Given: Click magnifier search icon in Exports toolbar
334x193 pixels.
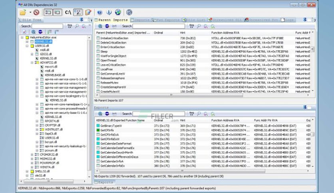Looking at the screenshot, I should [x=199, y=114].
